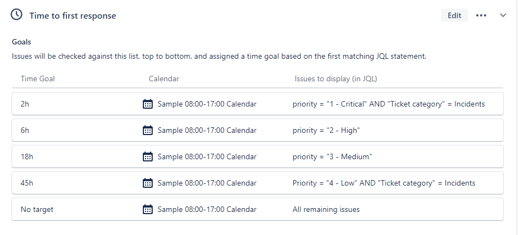
Task: Click the All remaining issues entry
Action: (x=326, y=210)
